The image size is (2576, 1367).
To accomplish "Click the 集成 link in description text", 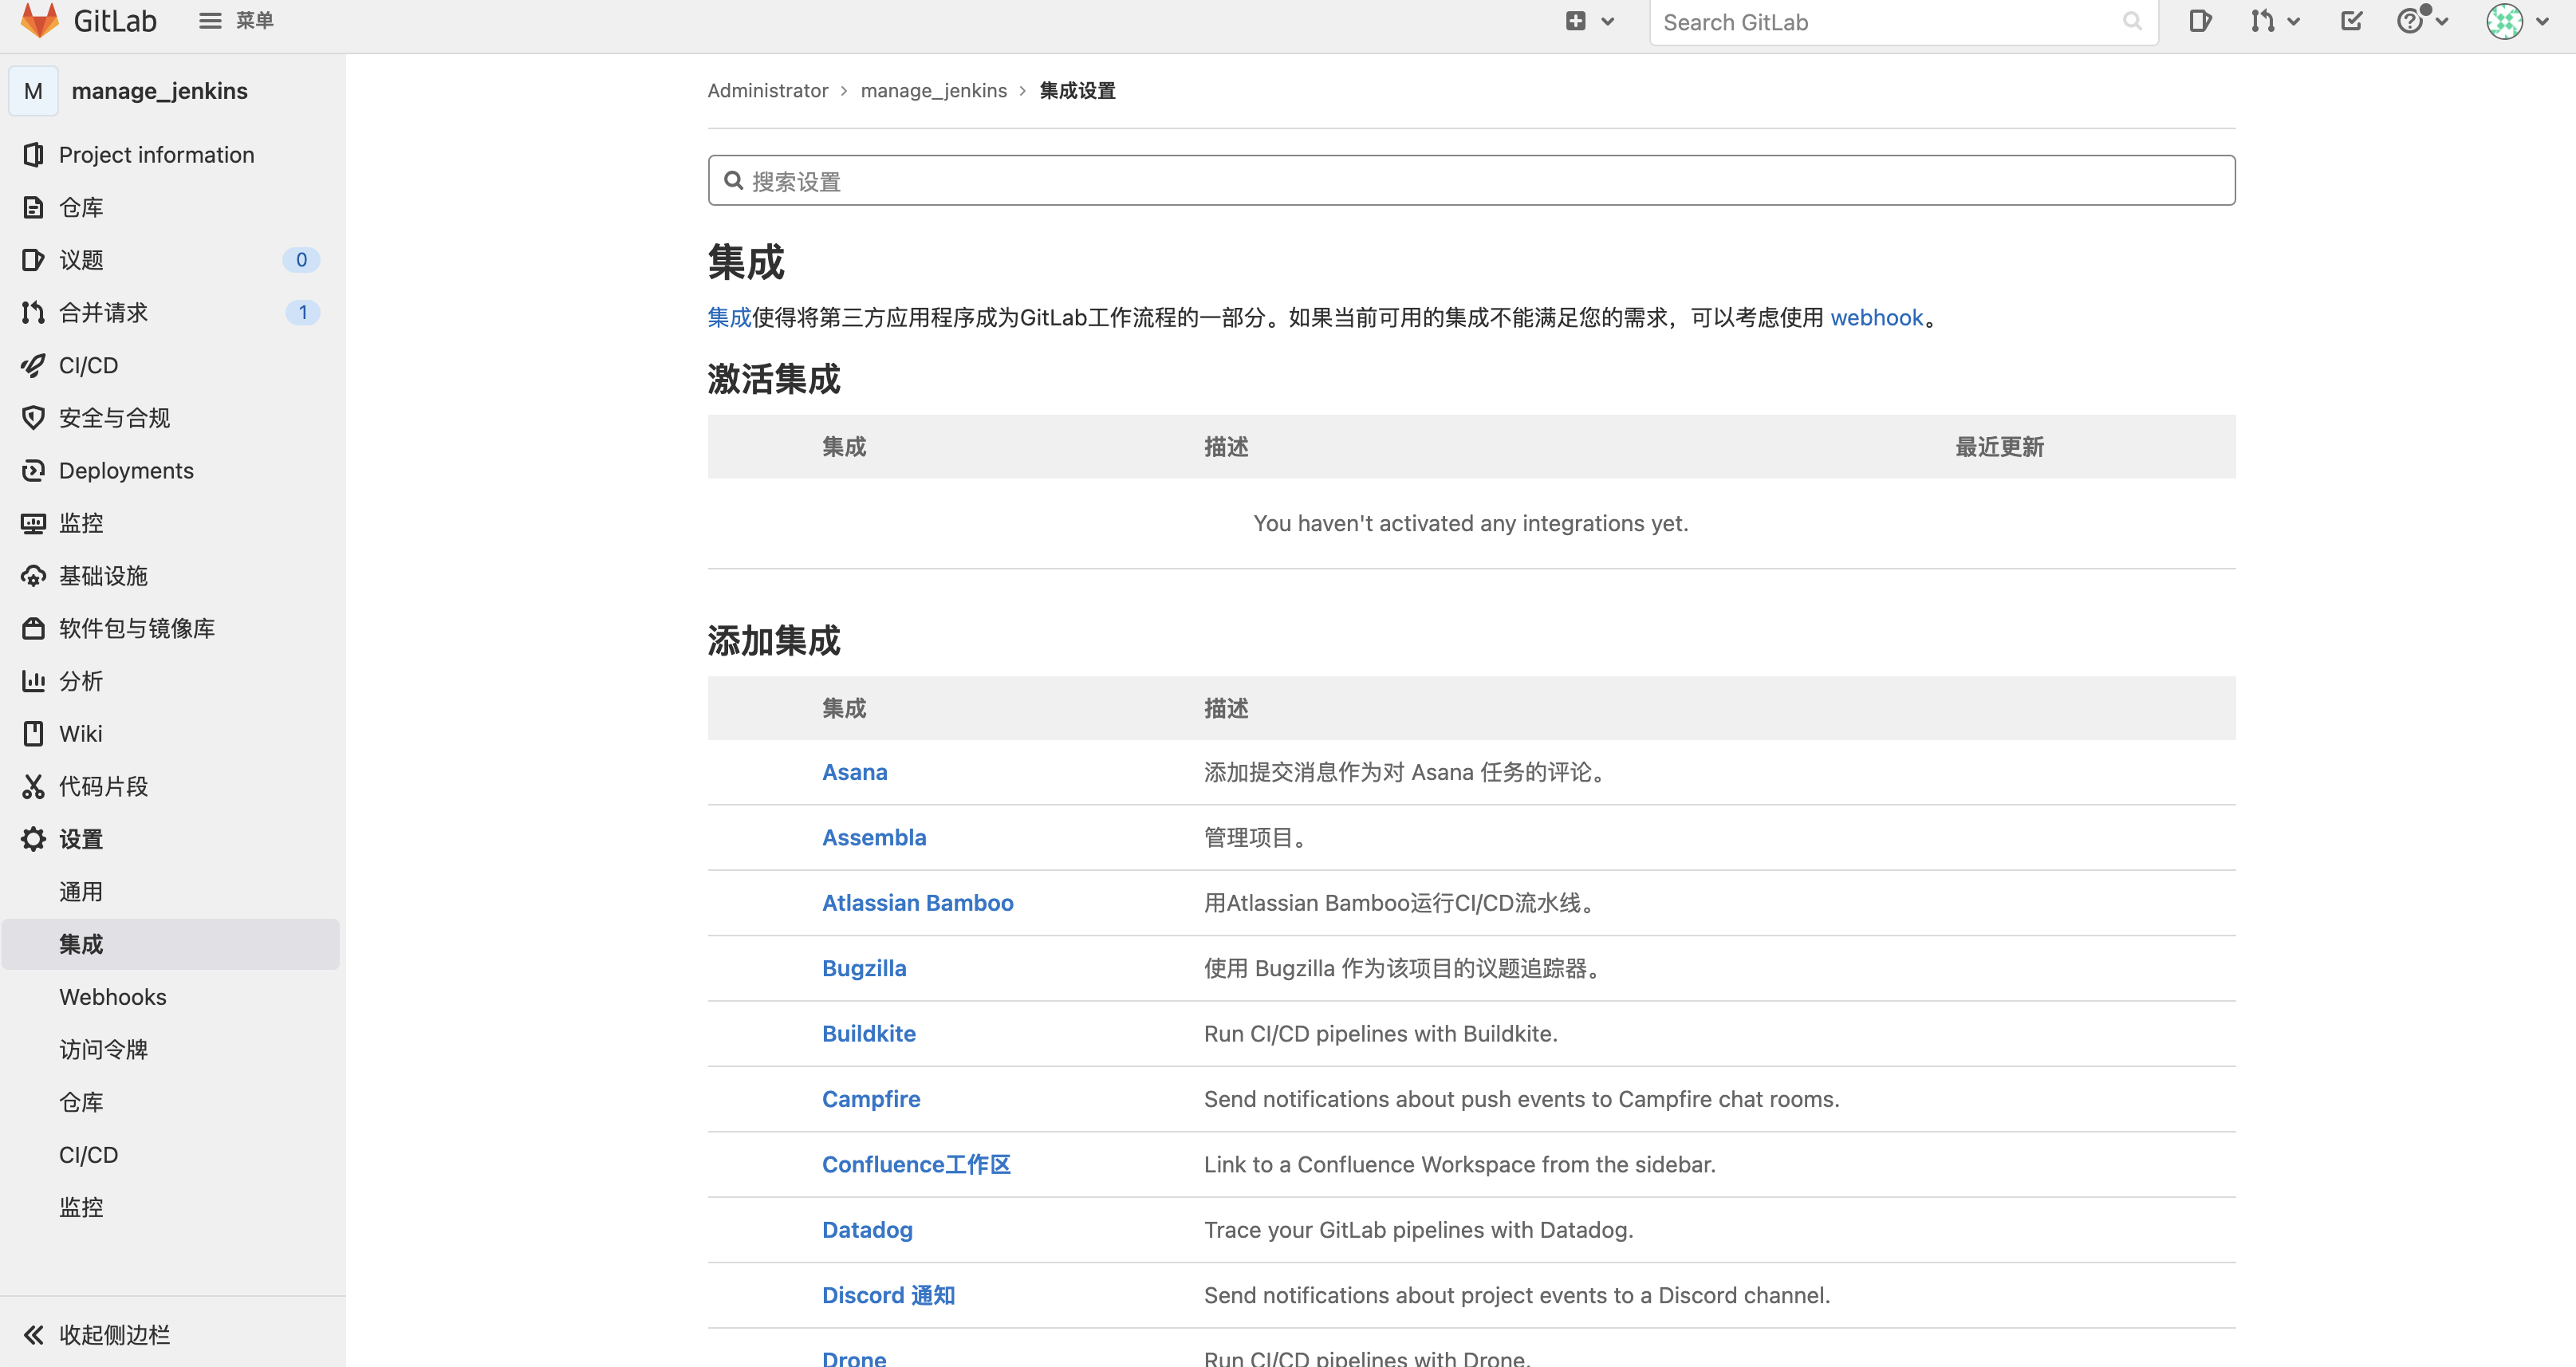I will 729,318.
